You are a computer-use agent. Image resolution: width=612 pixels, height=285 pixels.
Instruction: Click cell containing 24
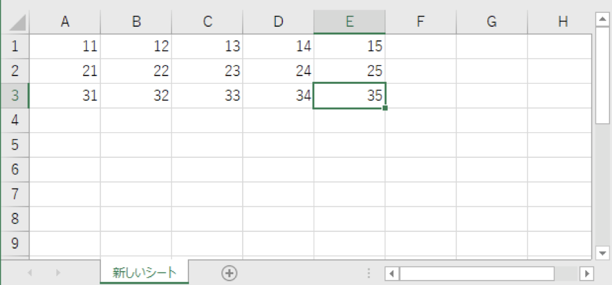pyautogui.click(x=279, y=71)
